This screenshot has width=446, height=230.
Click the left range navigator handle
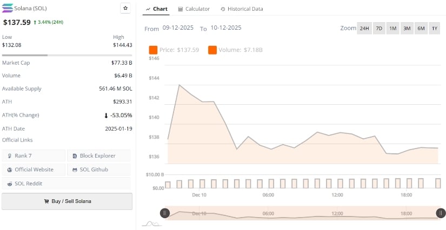click(x=164, y=213)
